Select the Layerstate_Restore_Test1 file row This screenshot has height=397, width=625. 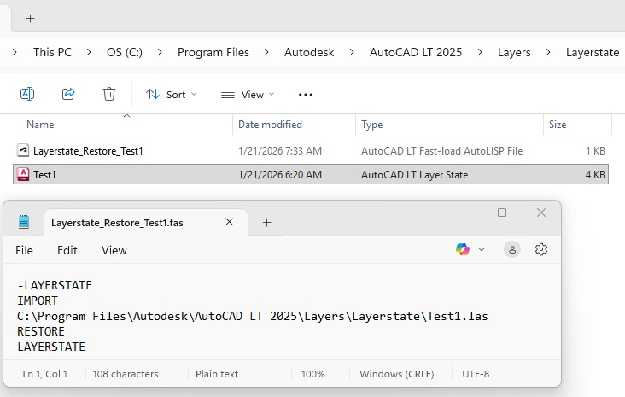click(x=311, y=150)
